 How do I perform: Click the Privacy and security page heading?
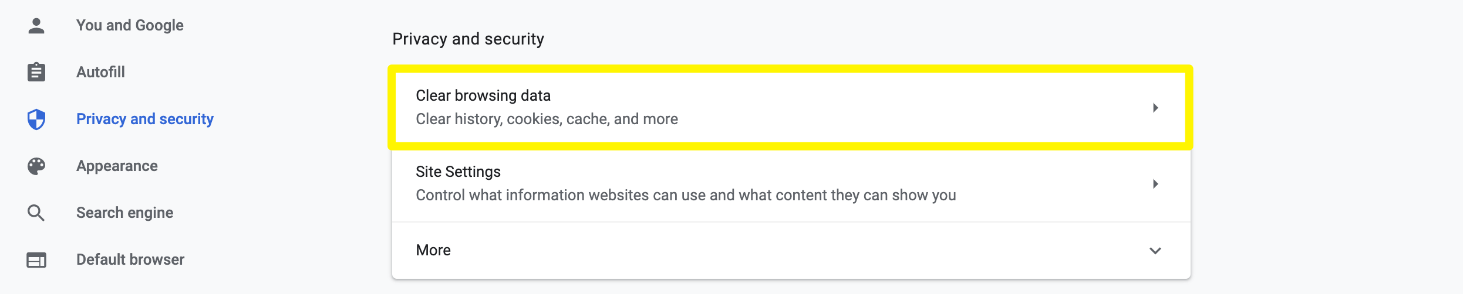(x=468, y=39)
